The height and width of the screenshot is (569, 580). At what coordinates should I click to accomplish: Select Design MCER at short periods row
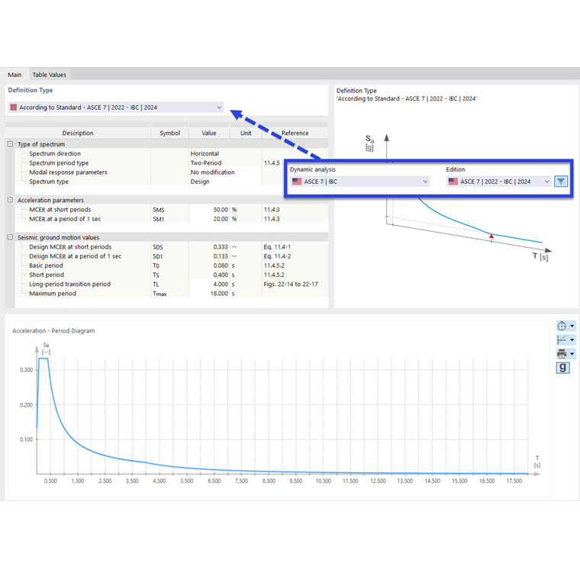point(70,247)
